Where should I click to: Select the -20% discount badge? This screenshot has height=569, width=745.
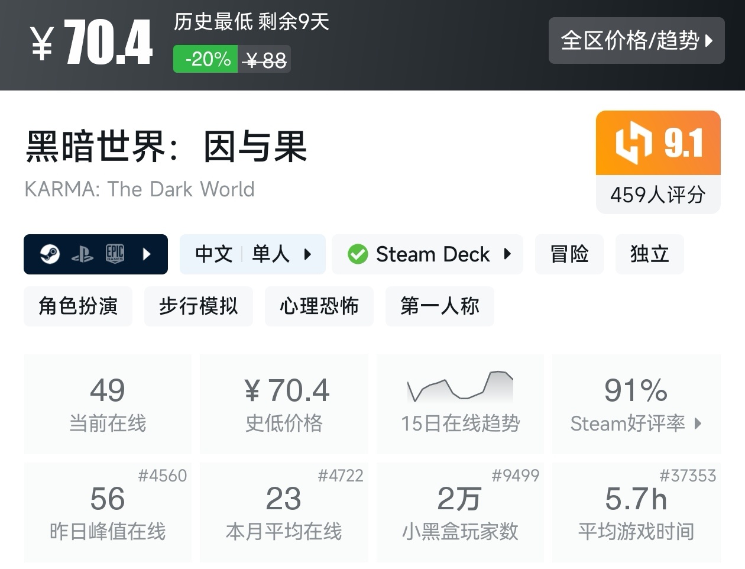click(x=205, y=59)
